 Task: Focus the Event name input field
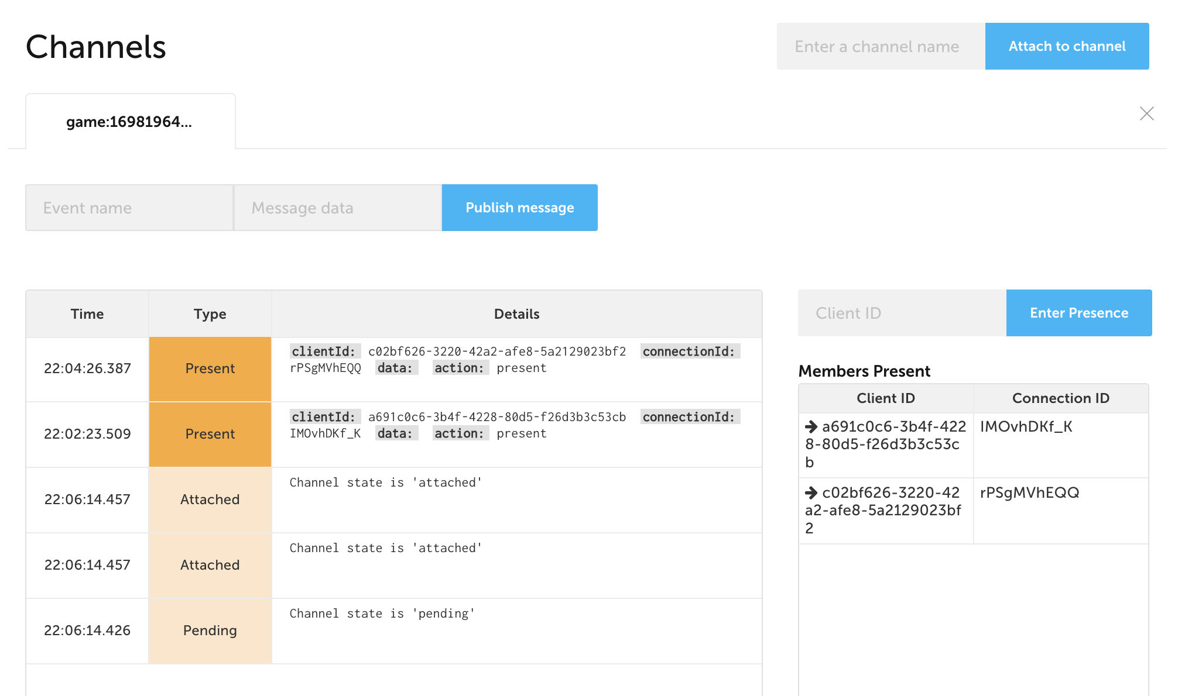pyautogui.click(x=129, y=208)
